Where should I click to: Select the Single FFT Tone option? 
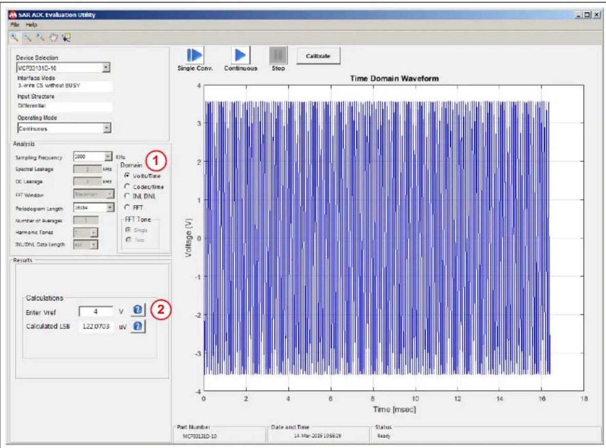point(128,229)
